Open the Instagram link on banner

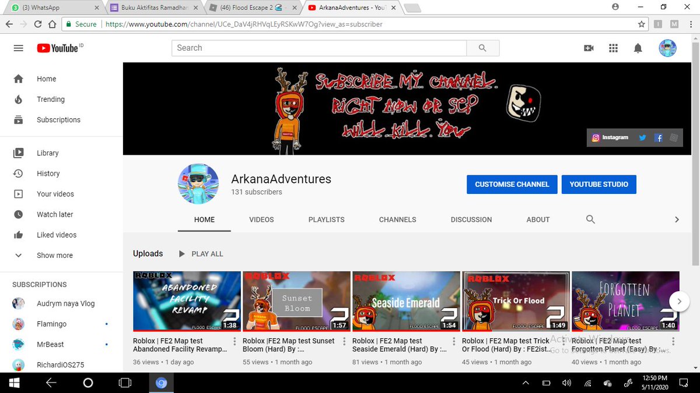pos(610,138)
